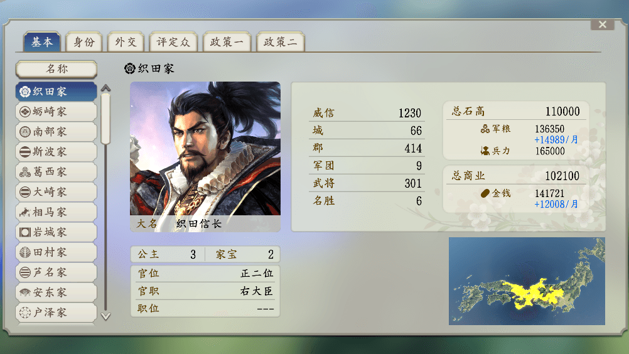Open the 评定众 tab
This screenshot has height=354, width=629.
point(173,41)
